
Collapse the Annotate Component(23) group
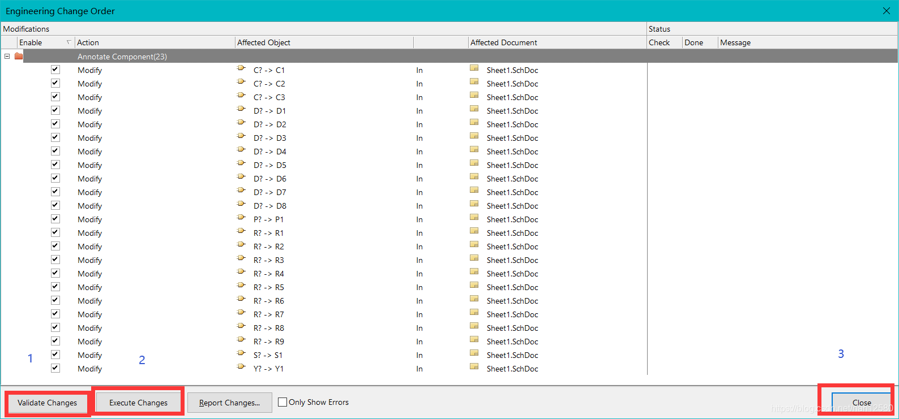[7, 56]
